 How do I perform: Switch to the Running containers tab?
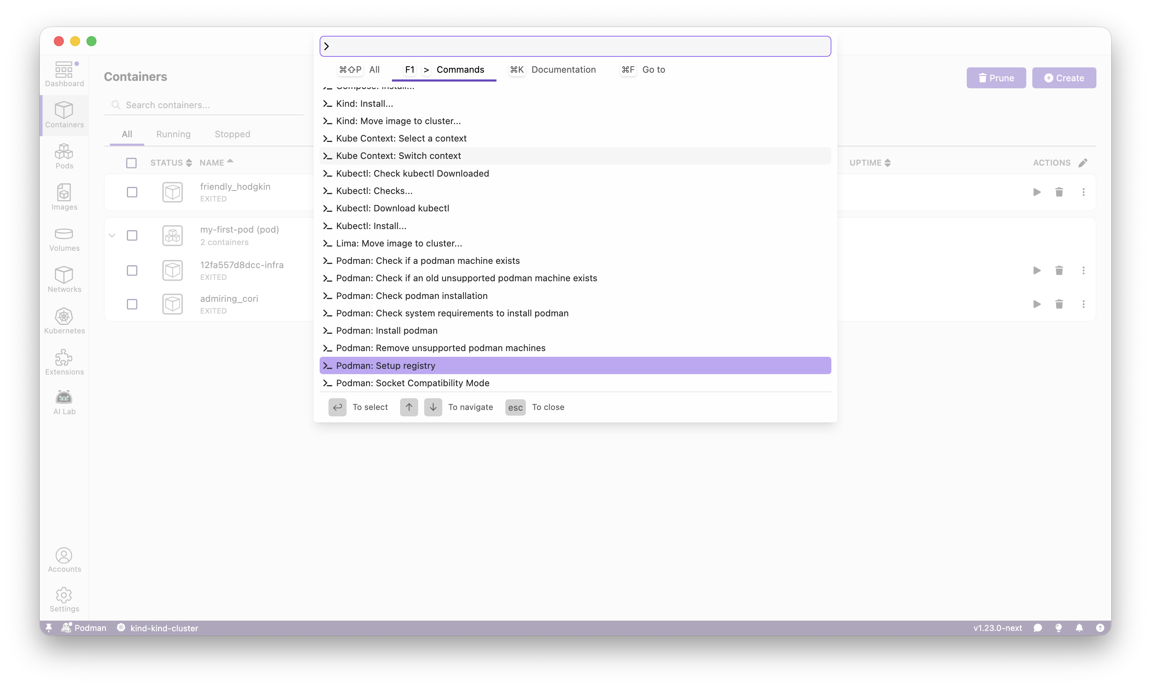point(173,133)
